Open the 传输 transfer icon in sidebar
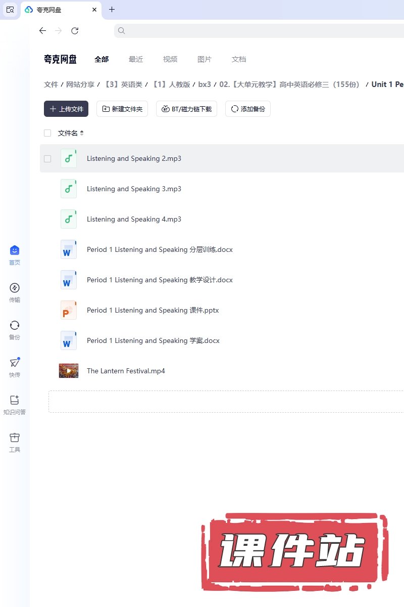This screenshot has height=607, width=404. 15,288
